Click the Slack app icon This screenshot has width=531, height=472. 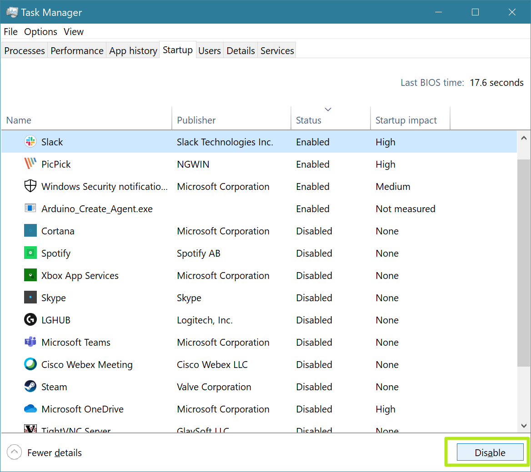pos(30,142)
